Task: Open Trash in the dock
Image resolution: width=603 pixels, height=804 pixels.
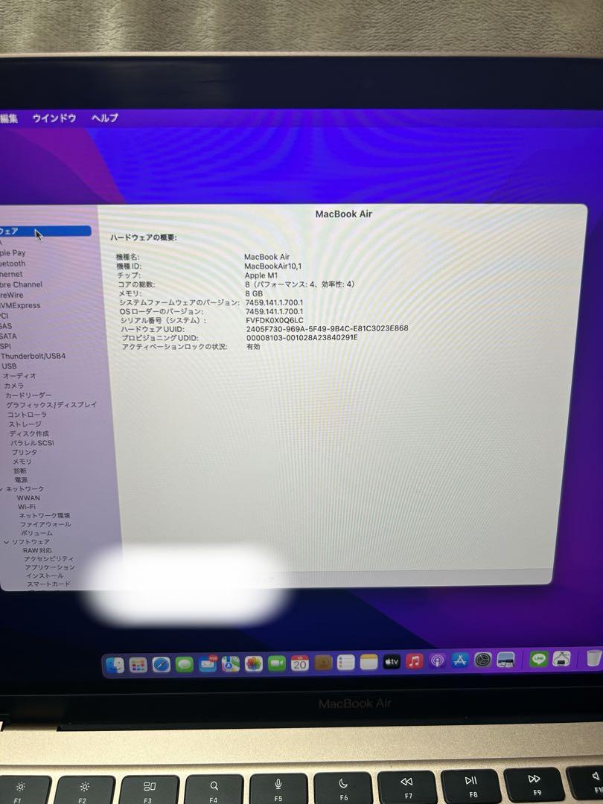Action: coord(594,657)
